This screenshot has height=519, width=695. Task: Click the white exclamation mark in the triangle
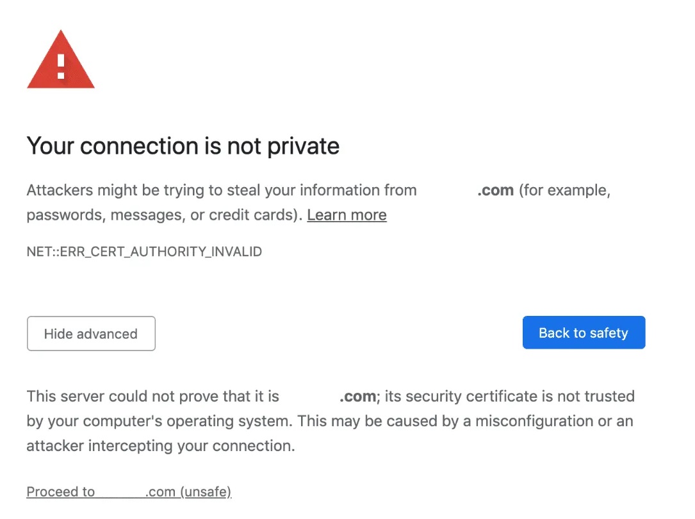point(61,65)
